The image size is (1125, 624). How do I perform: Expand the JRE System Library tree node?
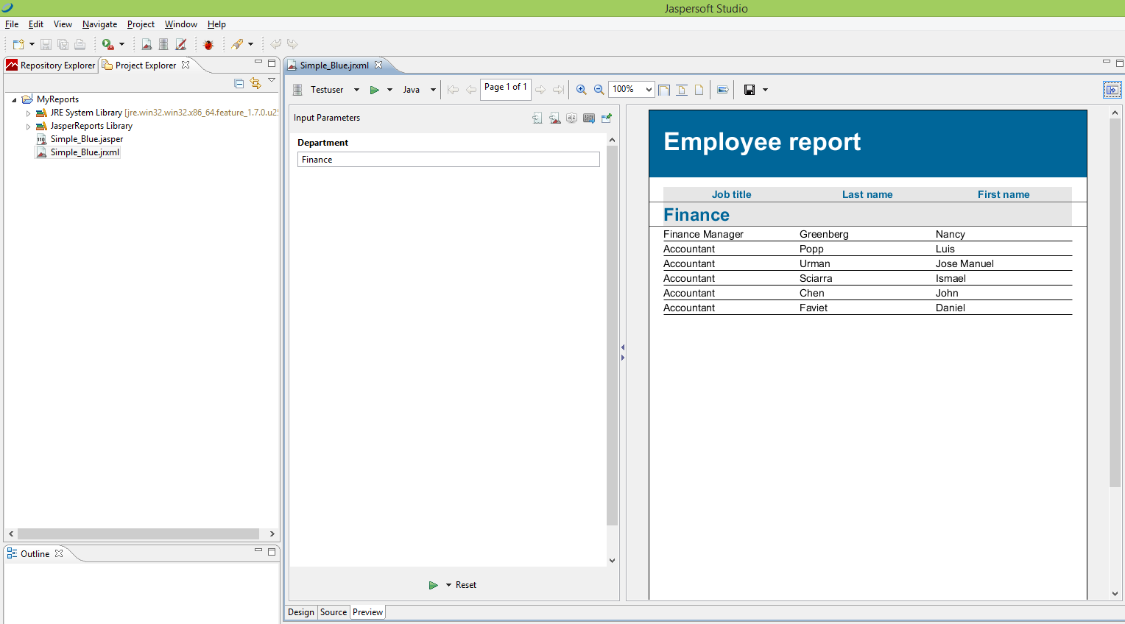(27, 113)
